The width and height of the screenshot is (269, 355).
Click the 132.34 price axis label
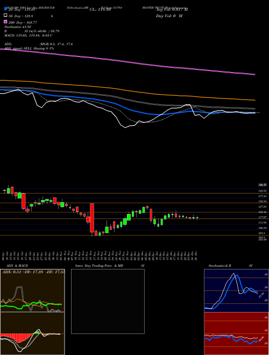click(x=263, y=201)
